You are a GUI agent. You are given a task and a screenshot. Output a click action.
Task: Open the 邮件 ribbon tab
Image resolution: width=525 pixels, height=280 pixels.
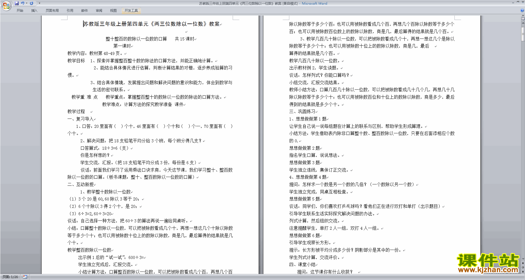coord(84,11)
